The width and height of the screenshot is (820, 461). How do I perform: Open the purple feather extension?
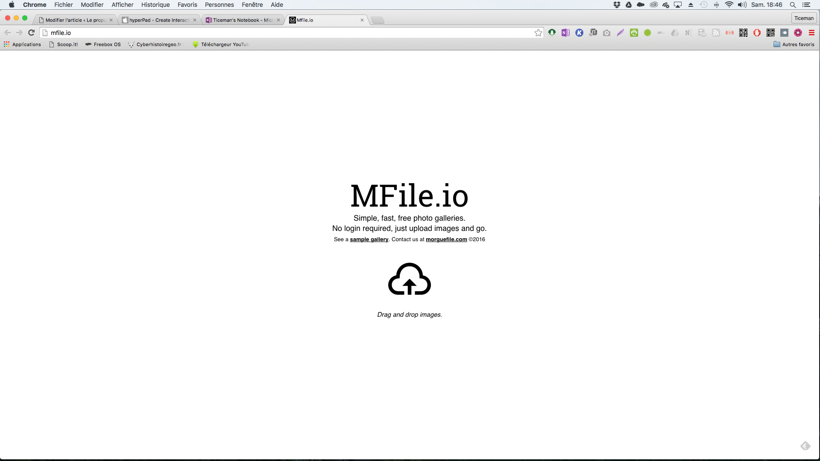coord(620,32)
